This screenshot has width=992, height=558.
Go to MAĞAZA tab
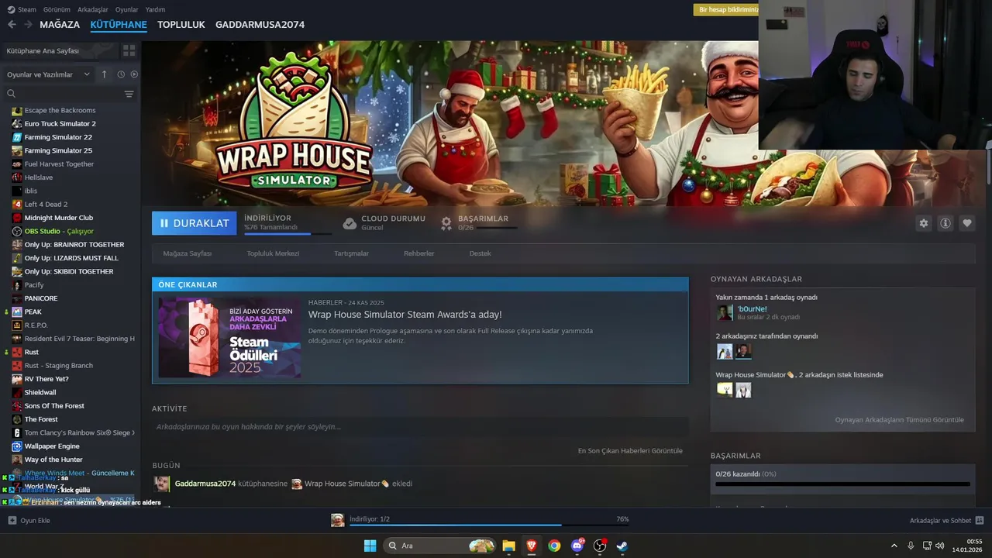tap(60, 25)
